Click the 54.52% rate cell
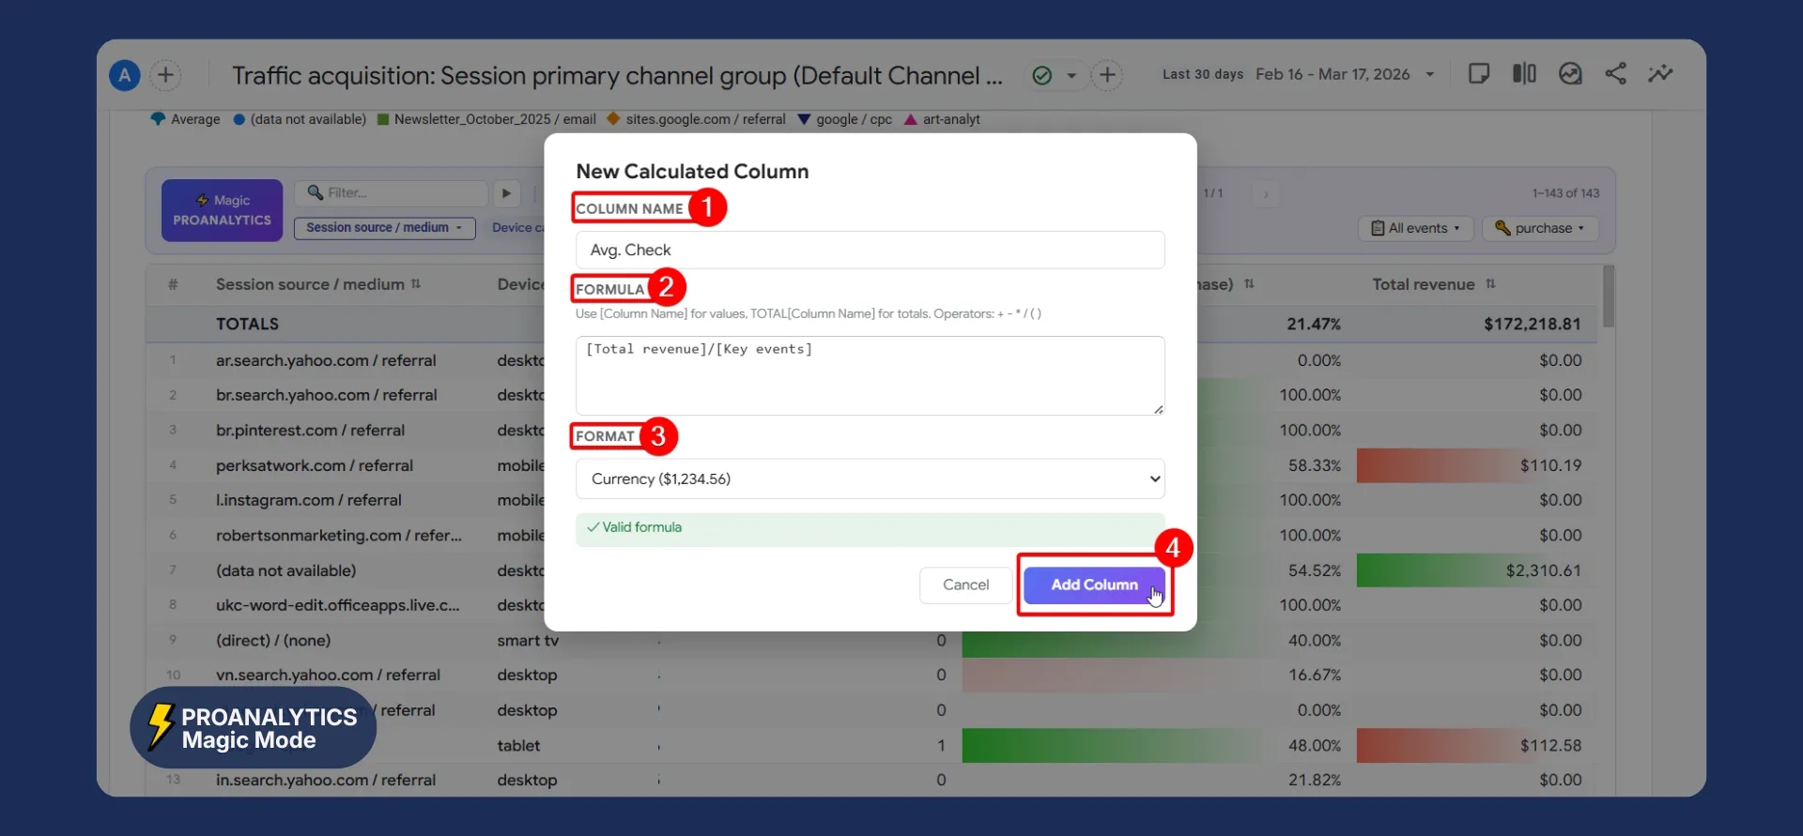1803x836 pixels. pyautogui.click(x=1314, y=570)
